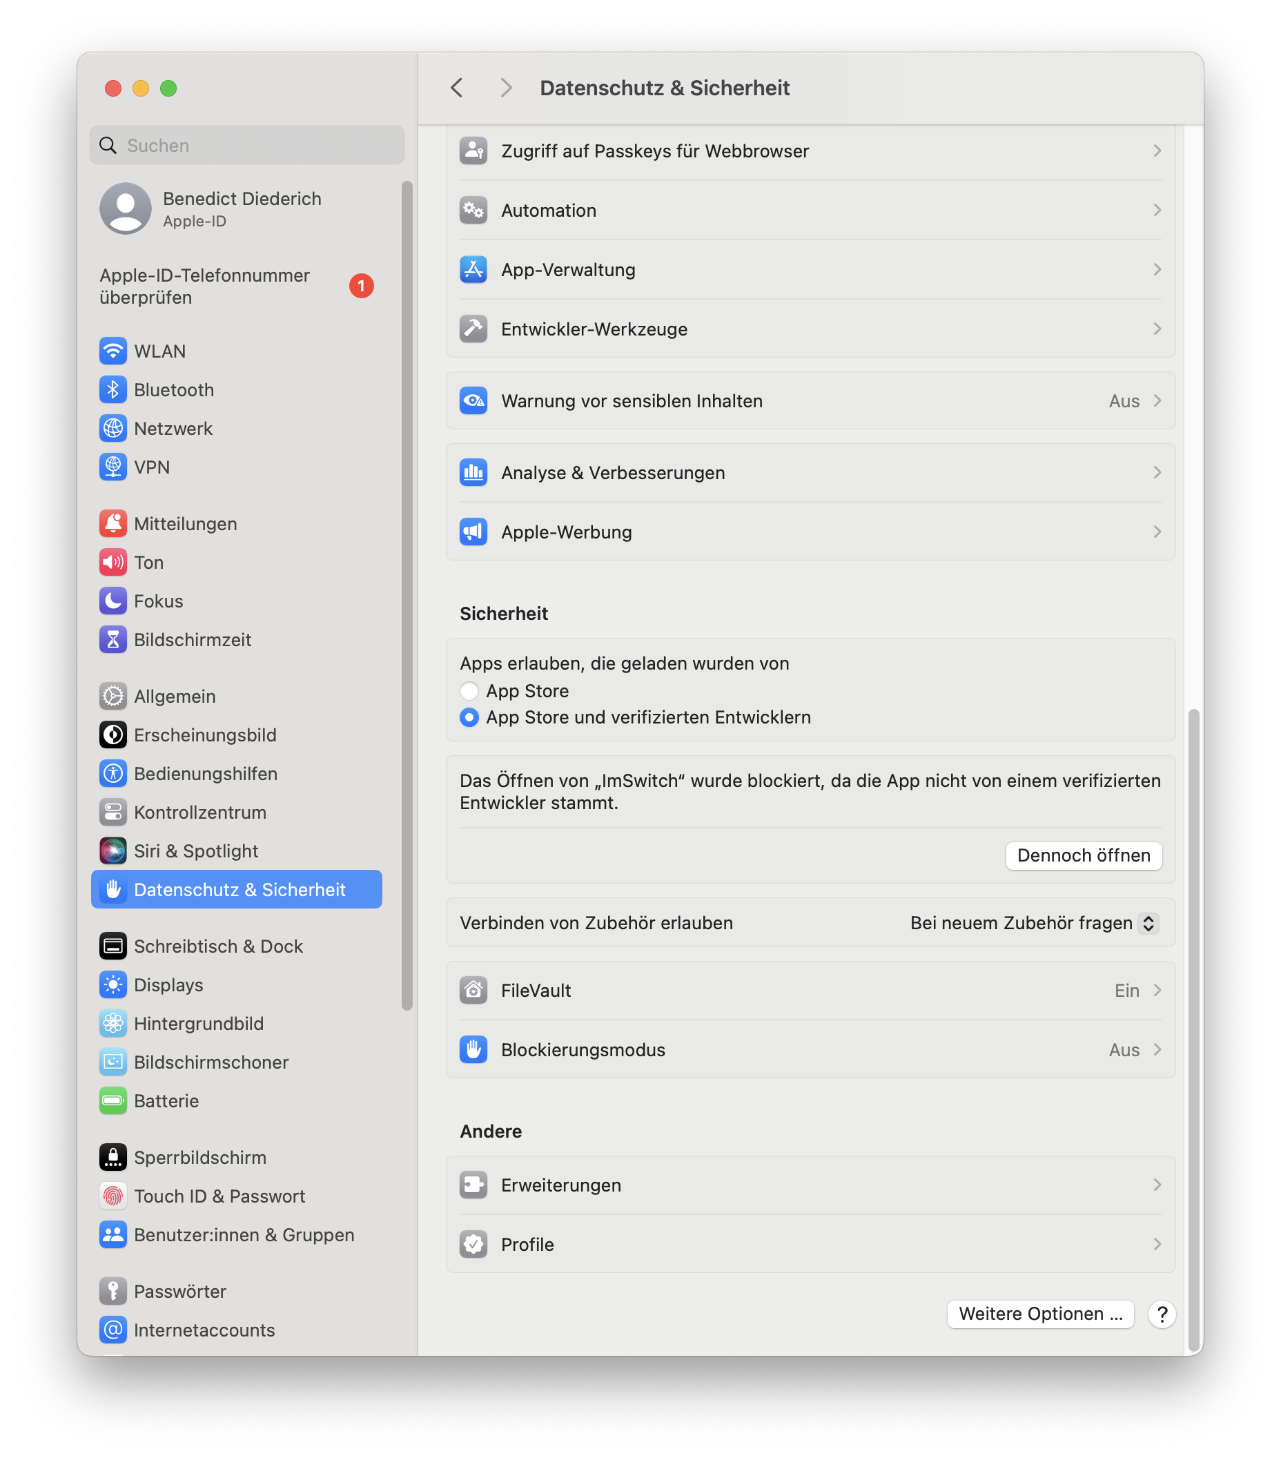Click the Dennoch öffnen button
1281x1458 pixels.
tap(1084, 855)
